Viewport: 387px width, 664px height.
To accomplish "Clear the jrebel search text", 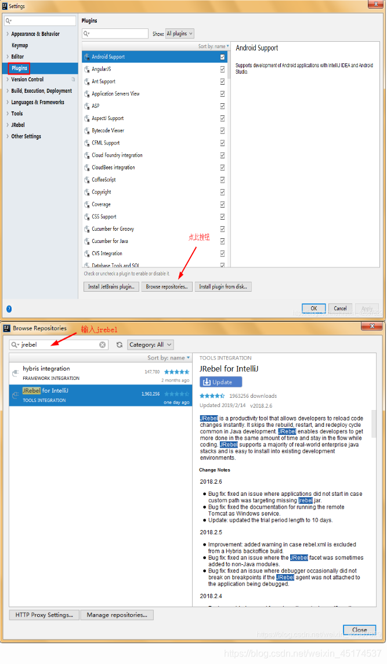I will tap(103, 344).
